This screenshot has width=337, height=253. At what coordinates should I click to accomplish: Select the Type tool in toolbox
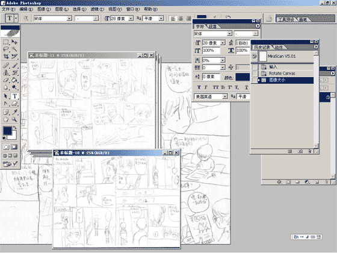(14, 96)
